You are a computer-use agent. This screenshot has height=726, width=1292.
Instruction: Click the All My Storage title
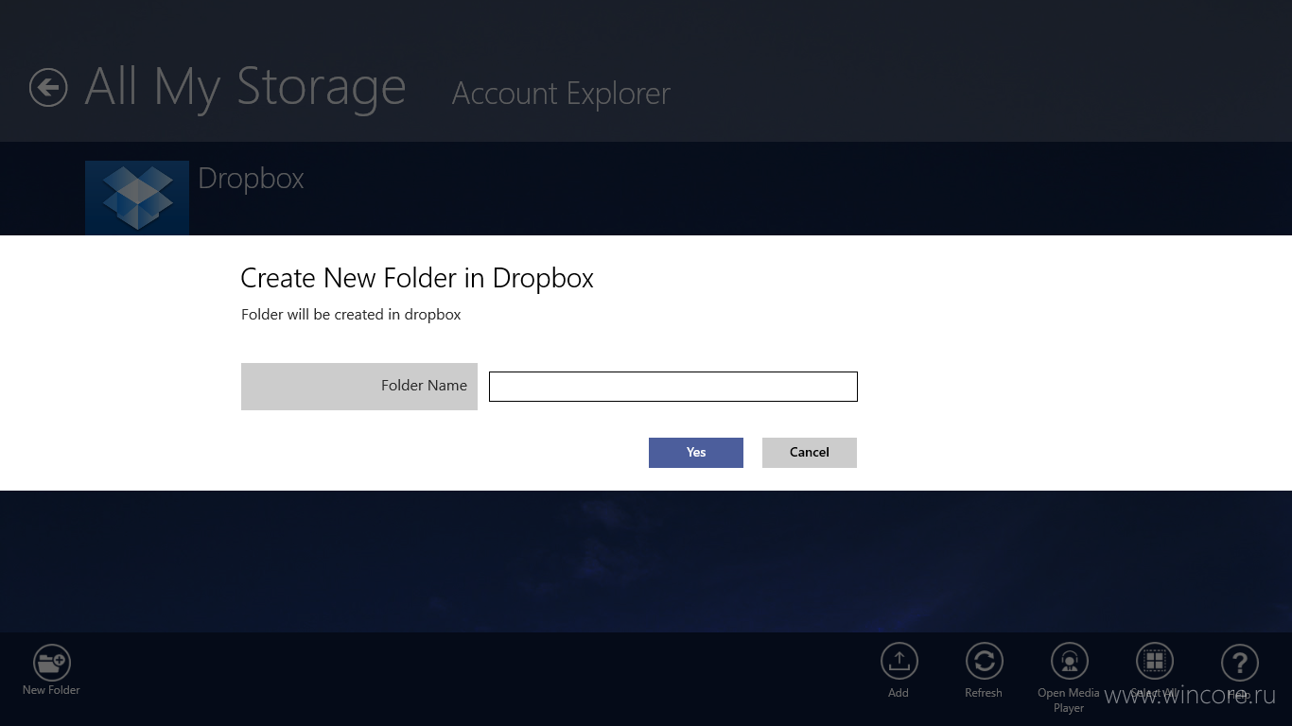[245, 87]
